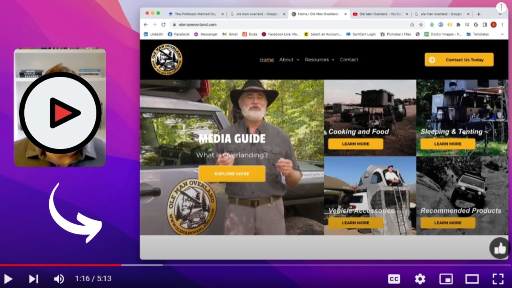Expand the About navigation dropdown
This screenshot has width=512, height=288.
(289, 60)
